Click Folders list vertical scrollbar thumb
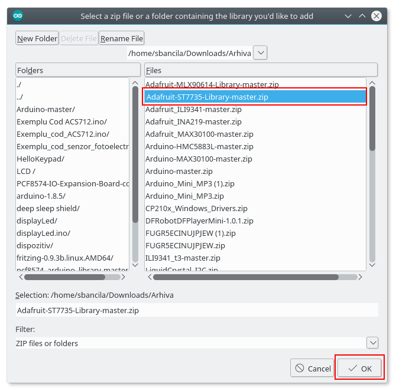 [x=135, y=154]
